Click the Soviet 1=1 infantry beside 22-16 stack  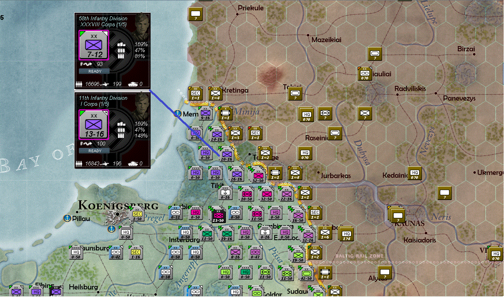click(305, 193)
